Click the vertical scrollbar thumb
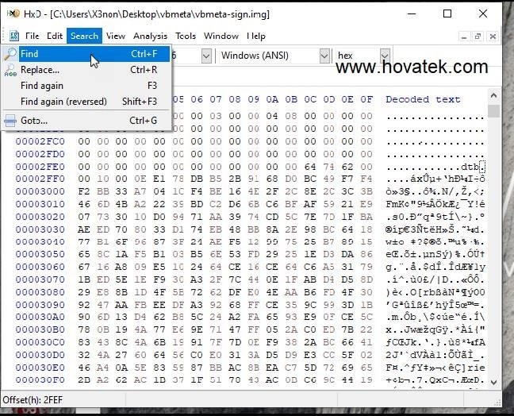 pyautogui.click(x=493, y=110)
